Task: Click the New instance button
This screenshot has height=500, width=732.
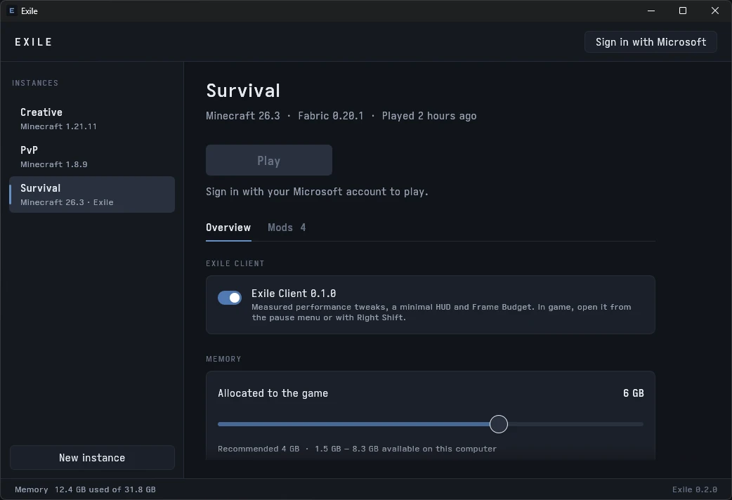Action: coord(92,458)
